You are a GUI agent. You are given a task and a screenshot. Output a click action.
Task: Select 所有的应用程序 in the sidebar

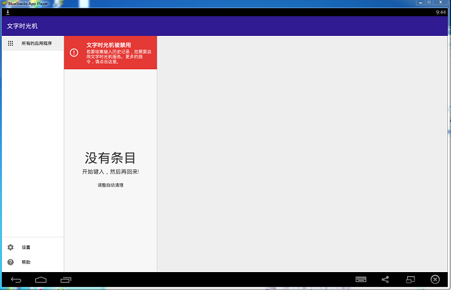tap(37, 44)
